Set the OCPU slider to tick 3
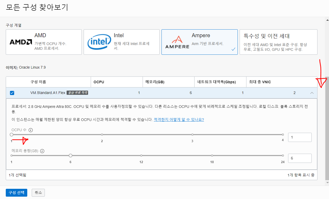329x199 pixels. [192, 135]
